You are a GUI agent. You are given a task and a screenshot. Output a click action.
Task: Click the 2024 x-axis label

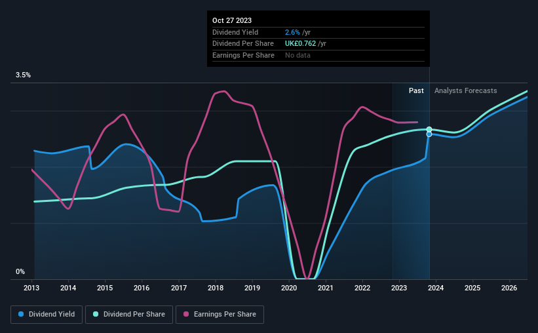click(x=436, y=288)
